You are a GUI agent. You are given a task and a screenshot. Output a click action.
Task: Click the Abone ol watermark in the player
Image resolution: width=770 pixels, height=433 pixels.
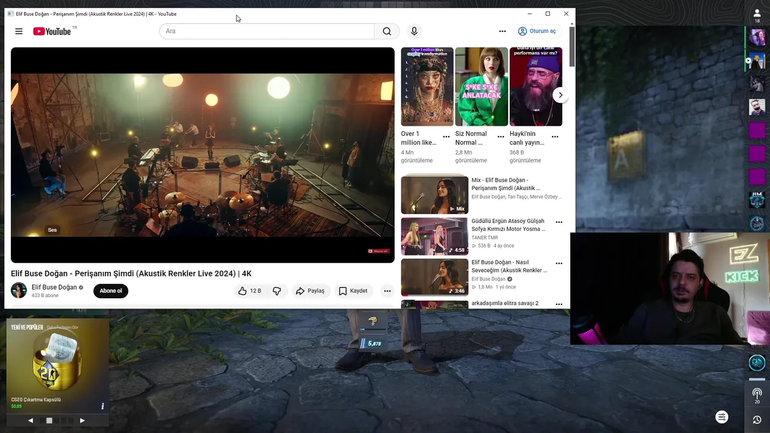(378, 251)
